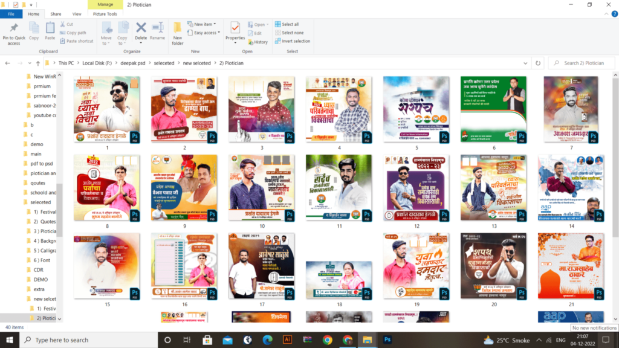Image resolution: width=619 pixels, height=348 pixels.
Task: Go to deepak psd in the address bar
Action: tap(132, 63)
